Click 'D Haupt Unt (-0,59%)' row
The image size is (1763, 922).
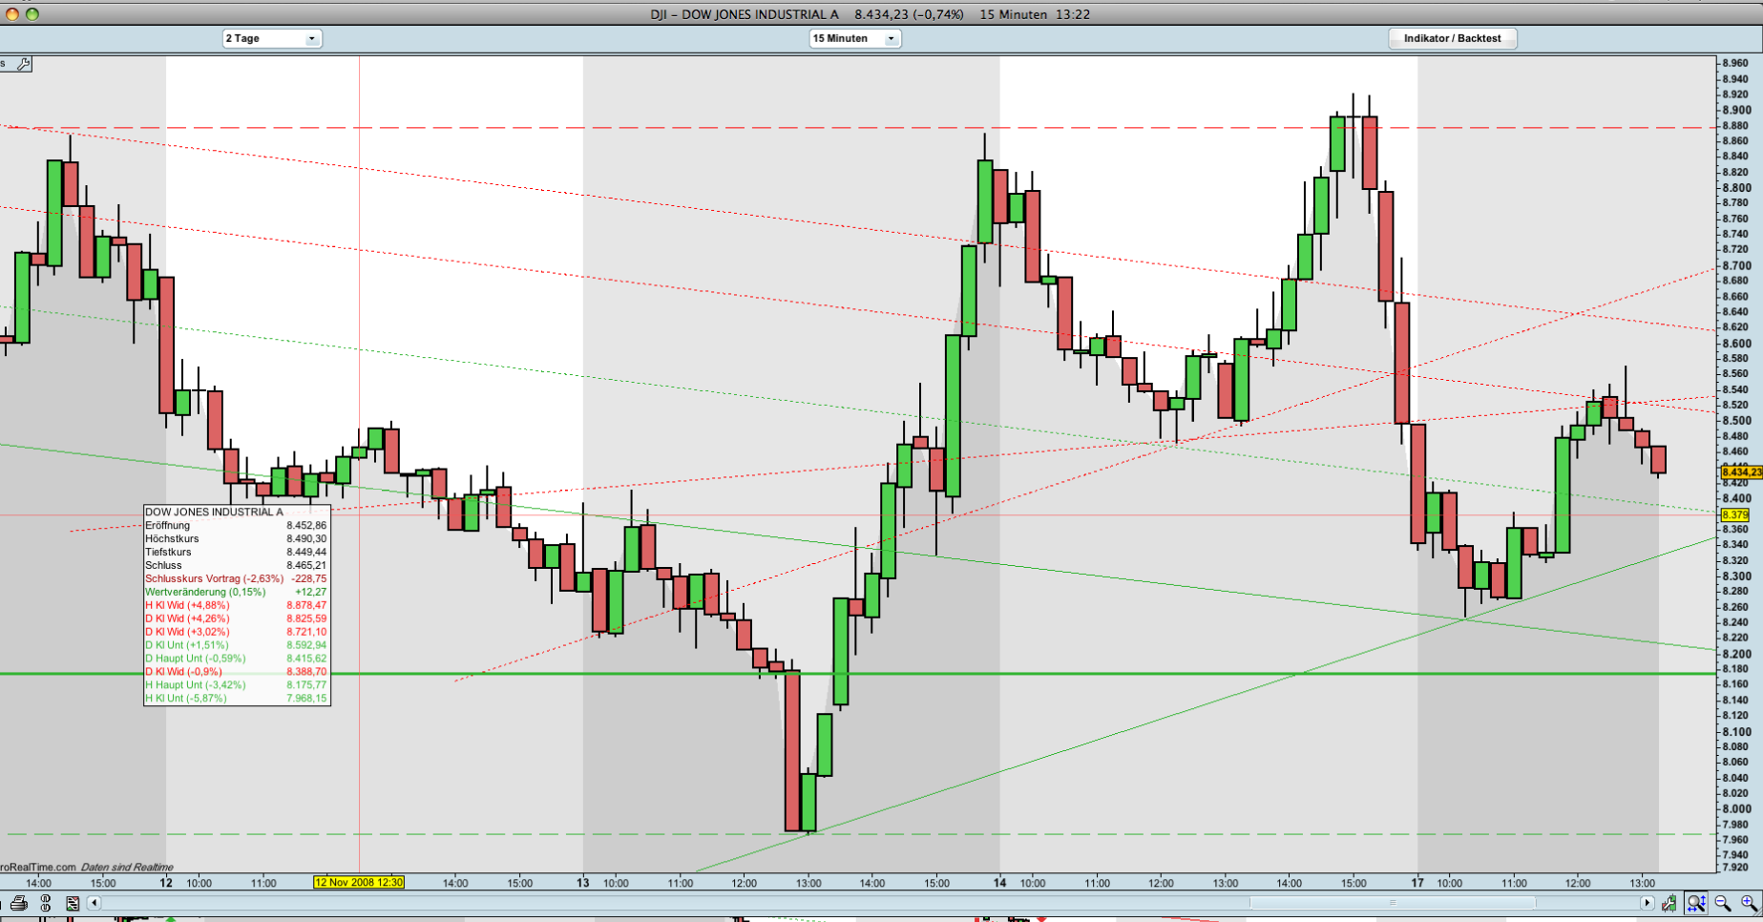coord(236,660)
